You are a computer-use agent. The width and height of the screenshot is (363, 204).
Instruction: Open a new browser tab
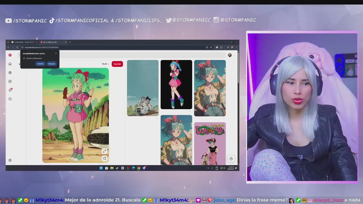70,42
